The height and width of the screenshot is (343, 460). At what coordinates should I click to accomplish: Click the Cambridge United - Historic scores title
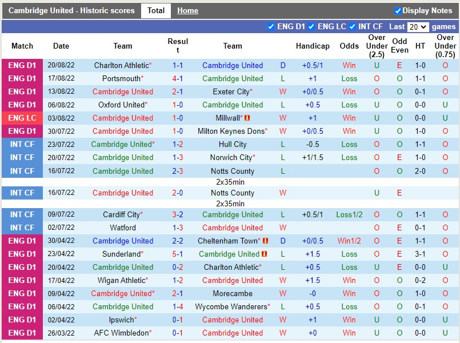pos(71,11)
